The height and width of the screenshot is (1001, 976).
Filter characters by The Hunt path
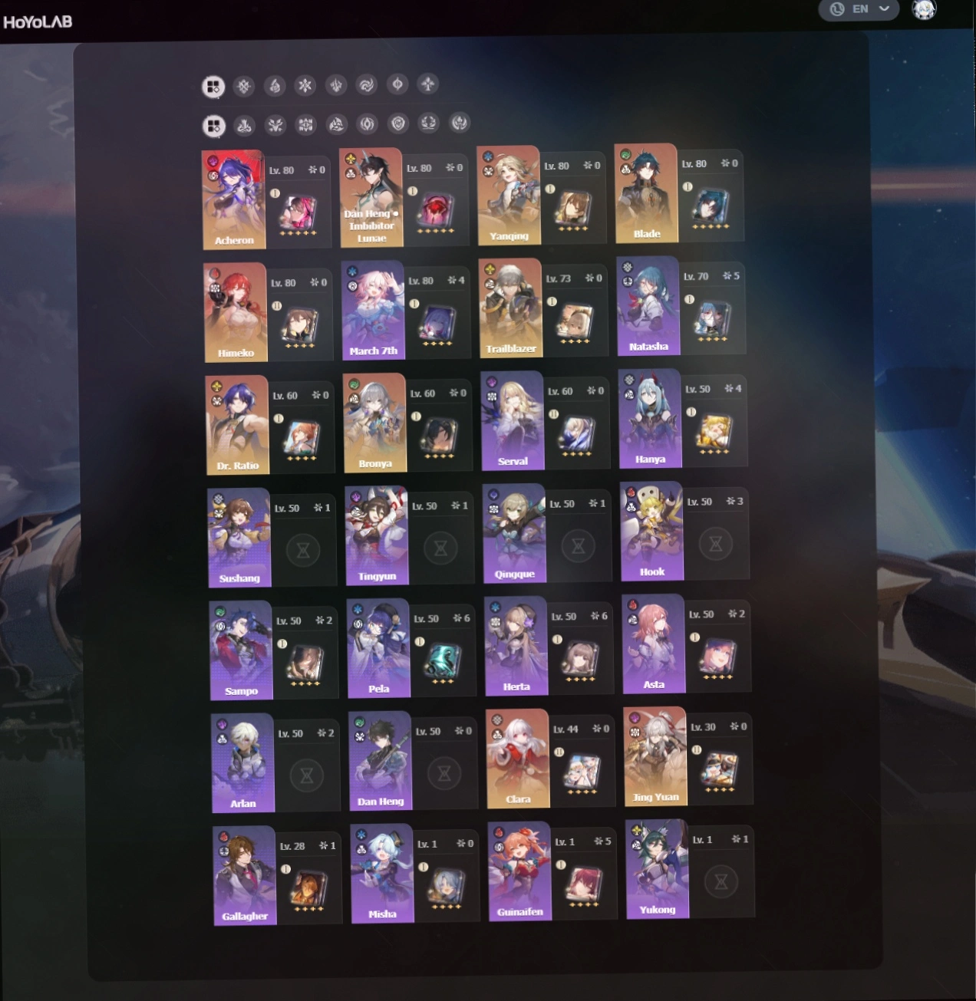pos(275,124)
